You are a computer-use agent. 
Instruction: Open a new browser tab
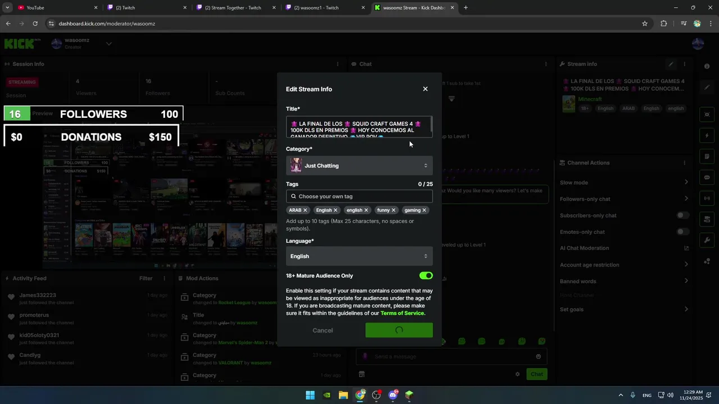[x=466, y=8]
